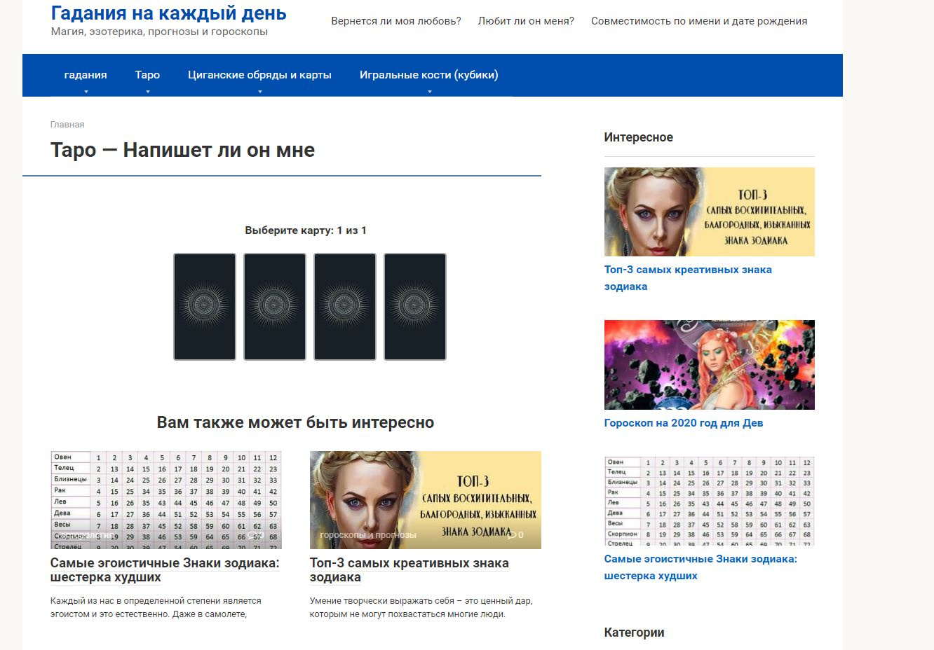Image resolution: width=934 pixels, height=650 pixels.
Task: Open "Любит ли он меня?" link
Action: coord(526,21)
